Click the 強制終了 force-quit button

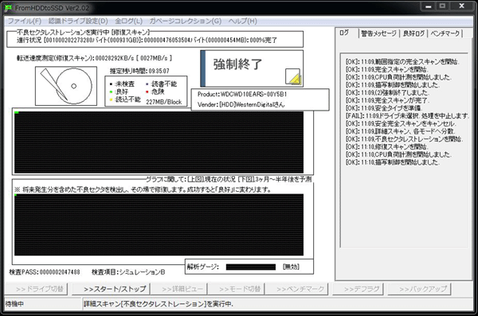coord(252,68)
